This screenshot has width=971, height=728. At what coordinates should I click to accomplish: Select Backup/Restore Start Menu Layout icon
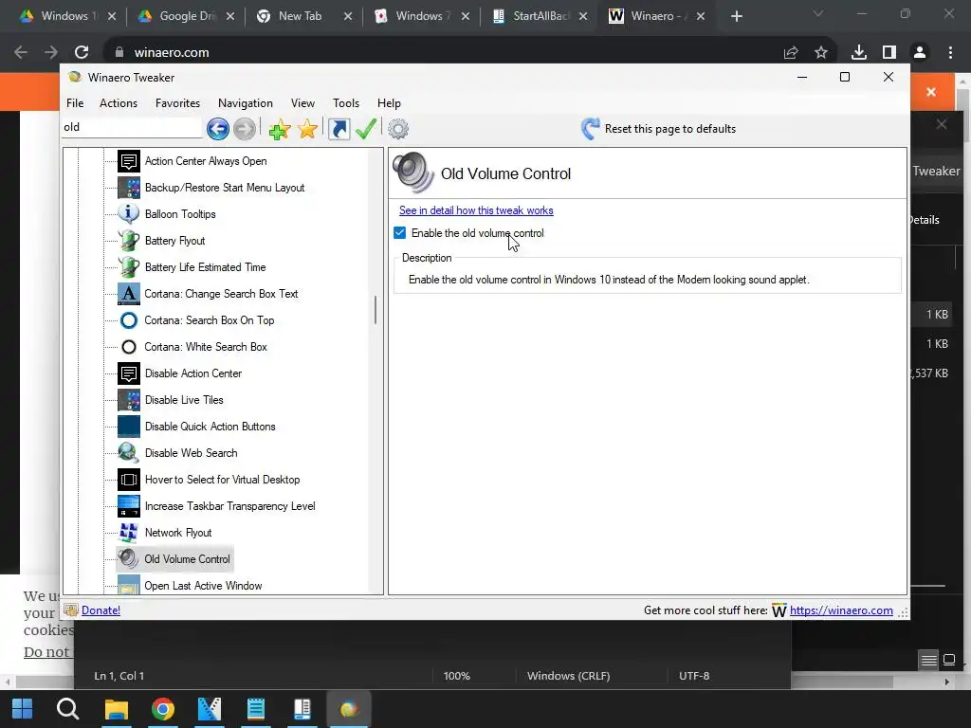coord(129,188)
